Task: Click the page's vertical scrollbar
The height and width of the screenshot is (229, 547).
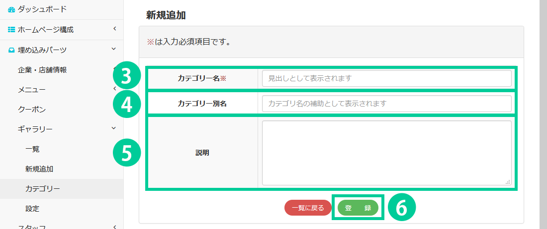Action: 543,114
